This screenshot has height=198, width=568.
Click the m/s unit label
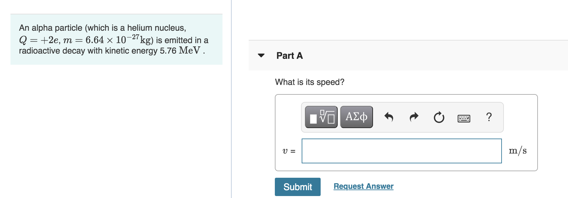click(518, 150)
